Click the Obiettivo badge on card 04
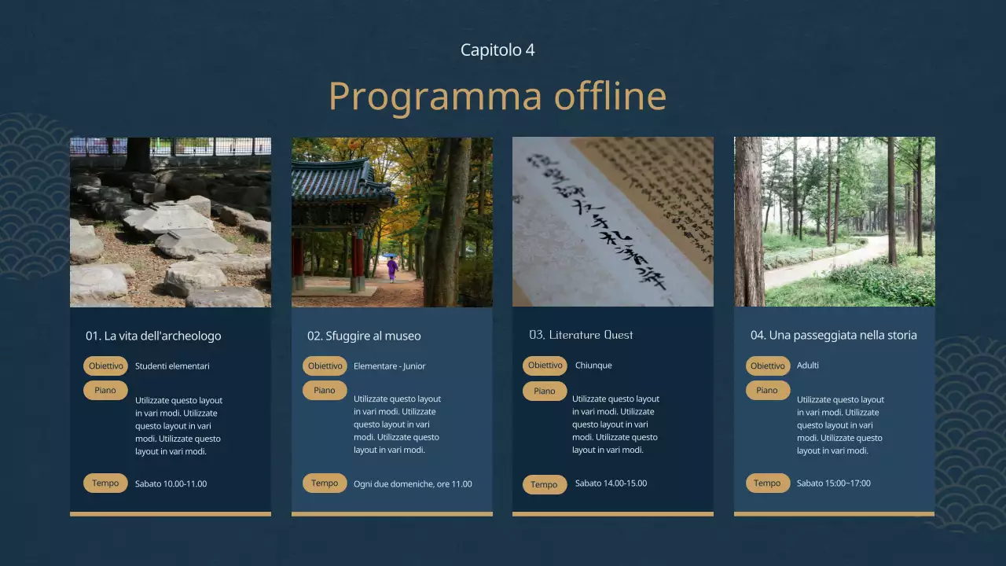This screenshot has width=1006, height=566. pos(768,365)
